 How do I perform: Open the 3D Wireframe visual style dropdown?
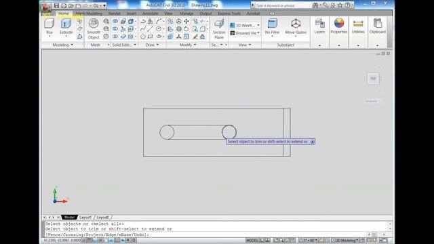pos(245,25)
